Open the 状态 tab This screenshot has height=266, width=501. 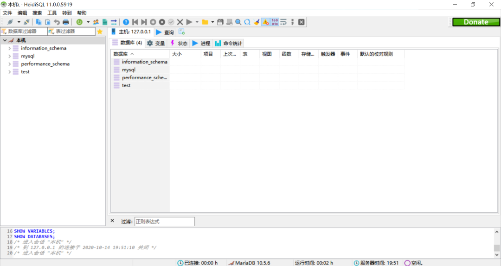(179, 44)
